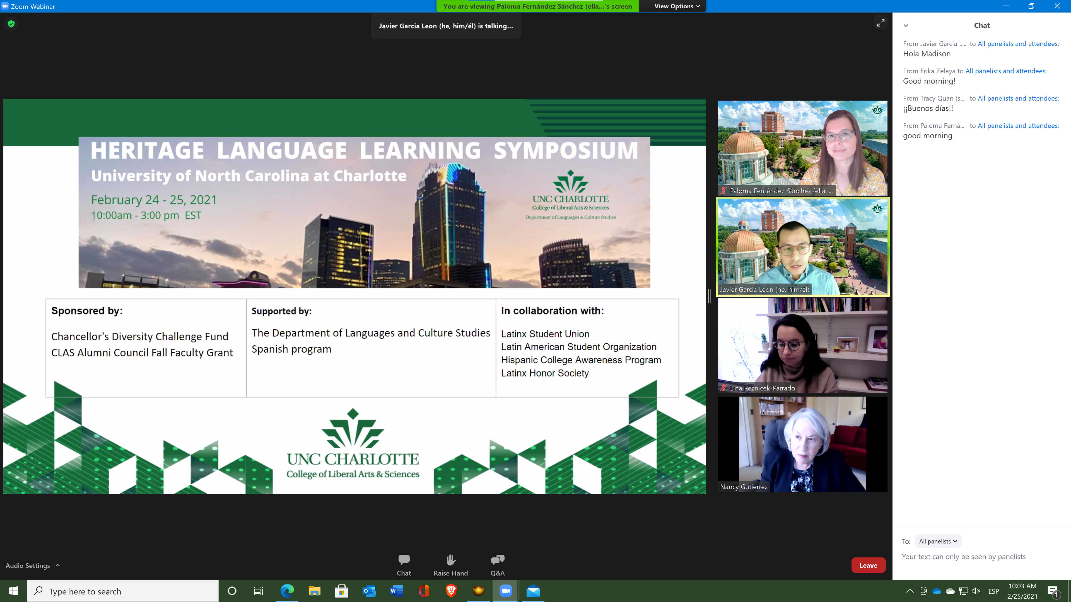The height and width of the screenshot is (602, 1071).
Task: Expand the All panelists recipient dropdown
Action: click(x=938, y=541)
